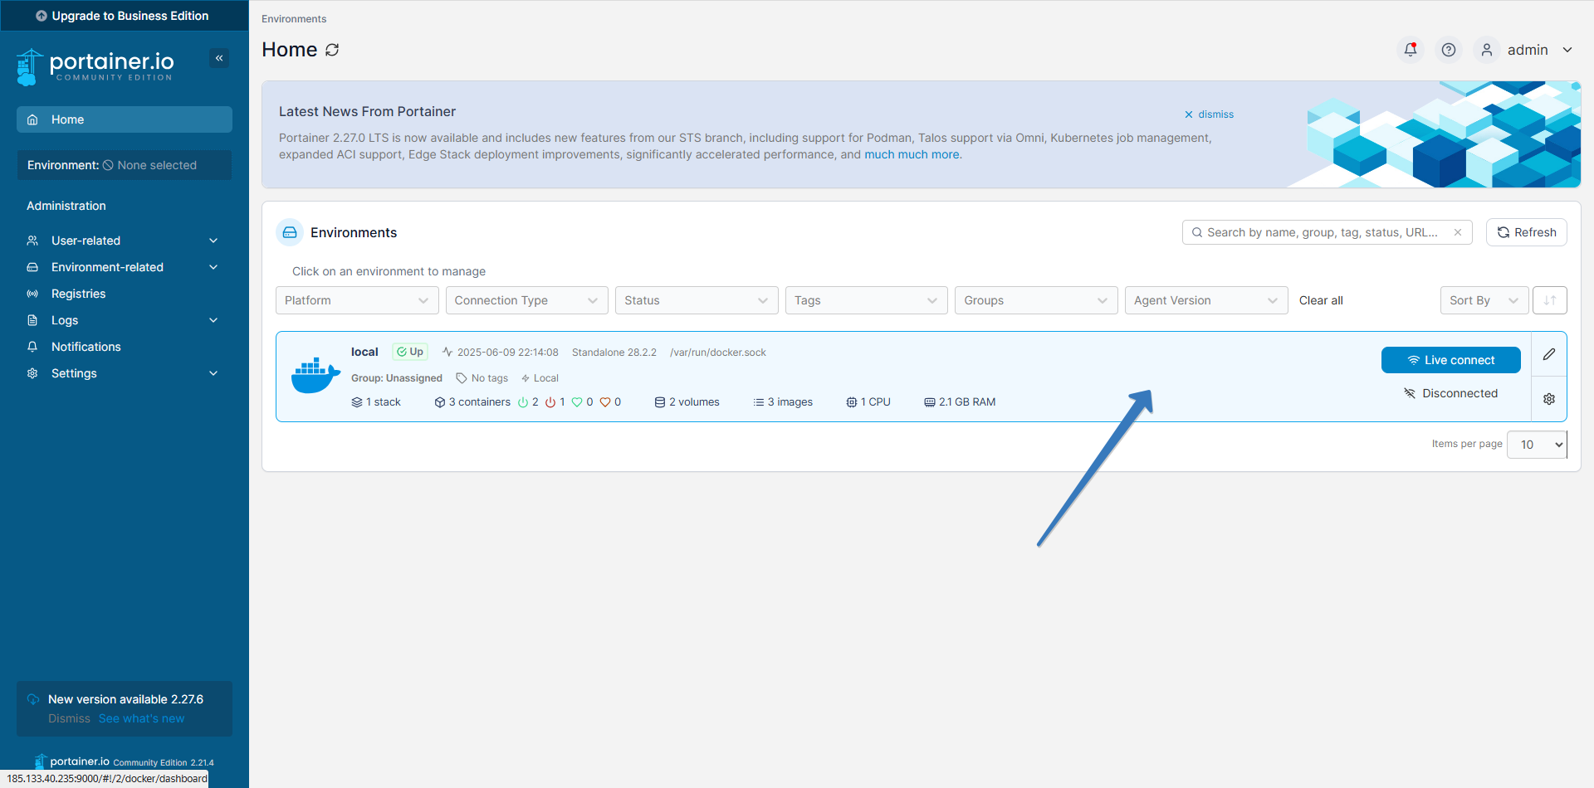Clear the search field with X icon

click(1458, 232)
